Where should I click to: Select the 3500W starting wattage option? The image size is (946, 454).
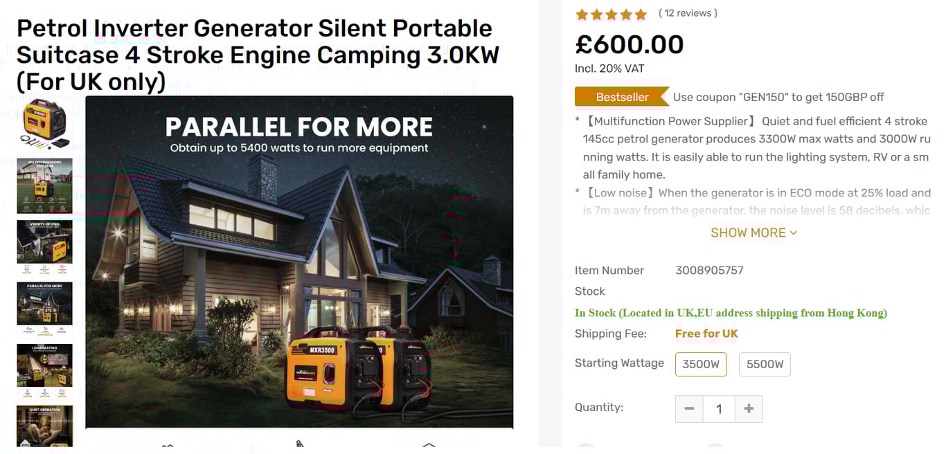point(701,364)
